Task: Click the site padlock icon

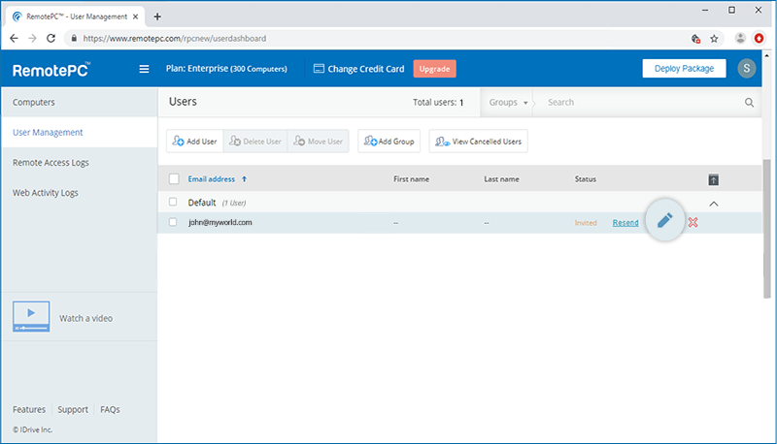Action: coord(74,38)
